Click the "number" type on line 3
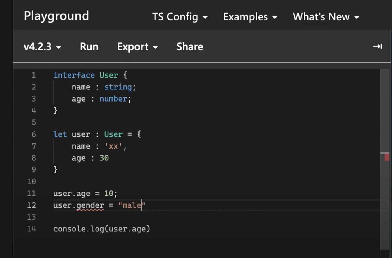This screenshot has width=392, height=258. pyautogui.click(x=113, y=99)
